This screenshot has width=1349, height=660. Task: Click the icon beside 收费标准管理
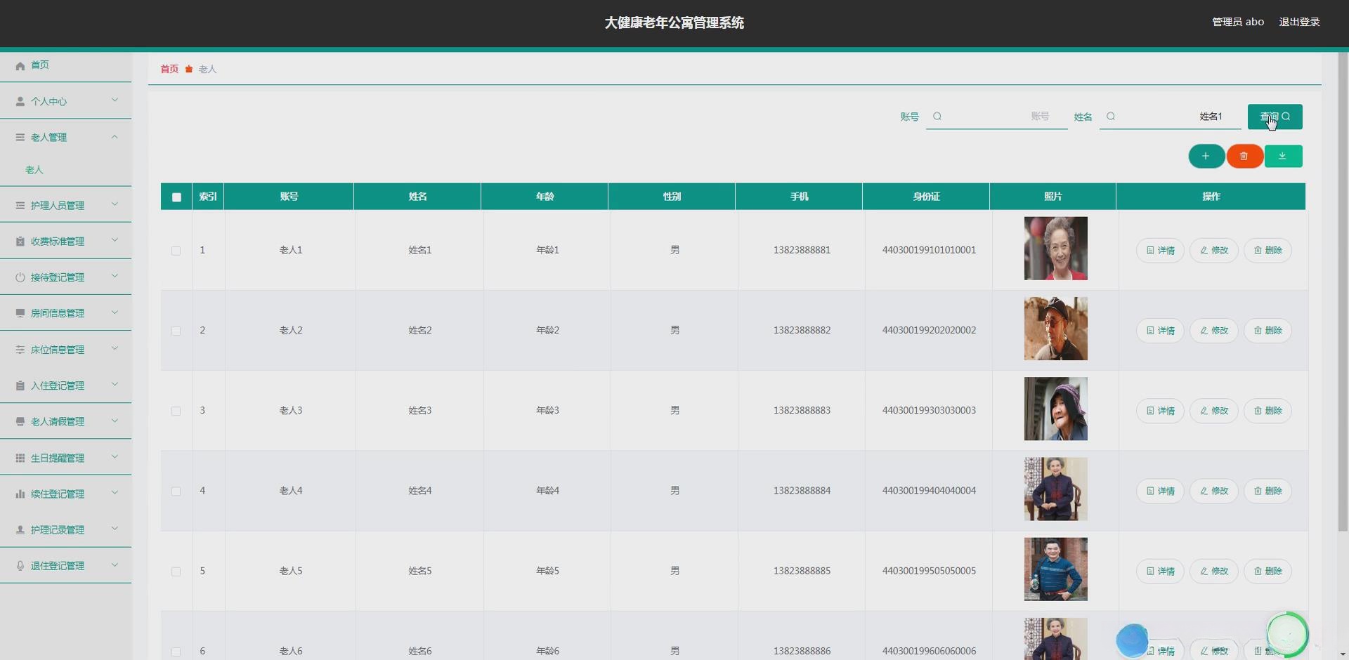coord(20,242)
